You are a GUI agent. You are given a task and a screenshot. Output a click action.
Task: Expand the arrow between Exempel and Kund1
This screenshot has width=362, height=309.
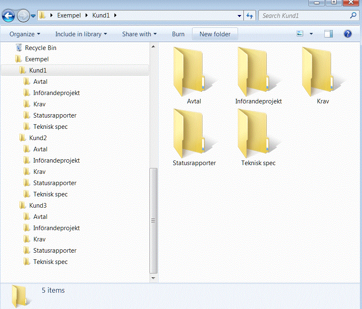[86, 15]
